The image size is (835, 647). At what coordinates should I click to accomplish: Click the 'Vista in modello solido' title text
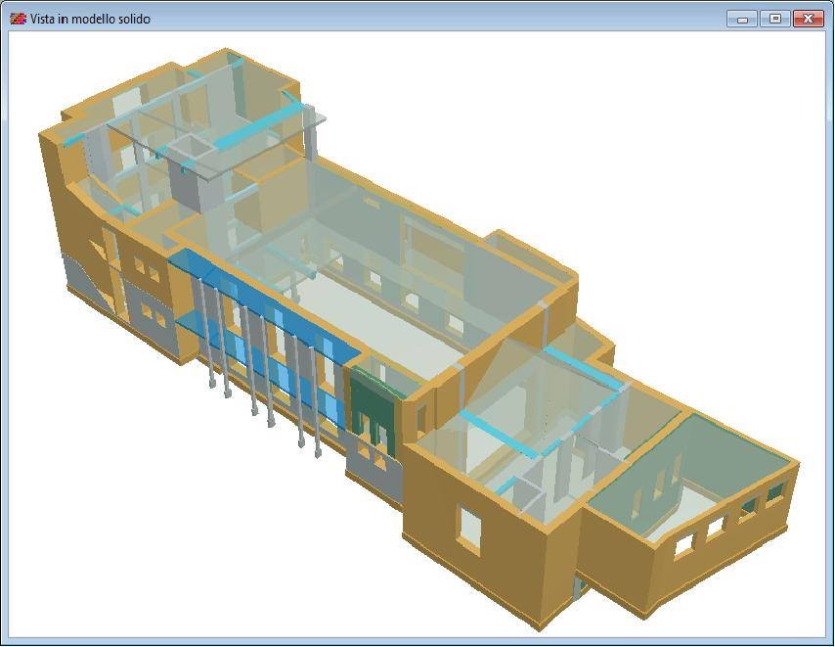[90, 20]
